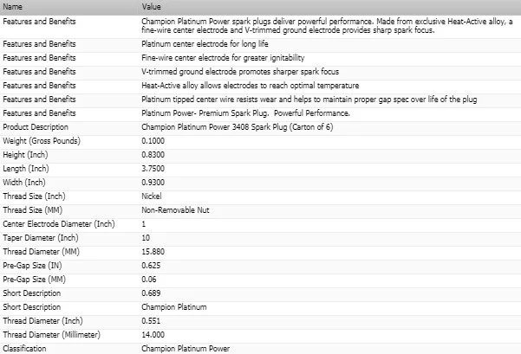The image size is (521, 354).
Task: Click the 'Champion Platinum Power' classification value
Action: [186, 349]
